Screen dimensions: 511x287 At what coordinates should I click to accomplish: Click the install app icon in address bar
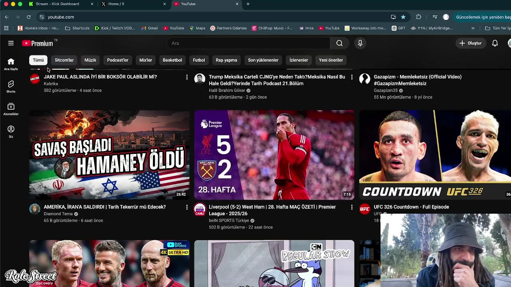coord(393,17)
